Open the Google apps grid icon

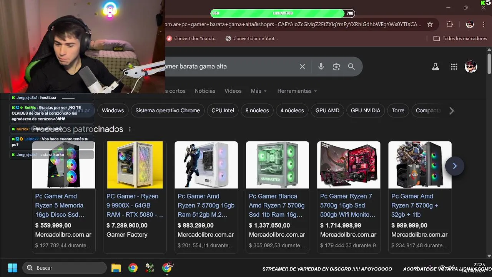[454, 67]
